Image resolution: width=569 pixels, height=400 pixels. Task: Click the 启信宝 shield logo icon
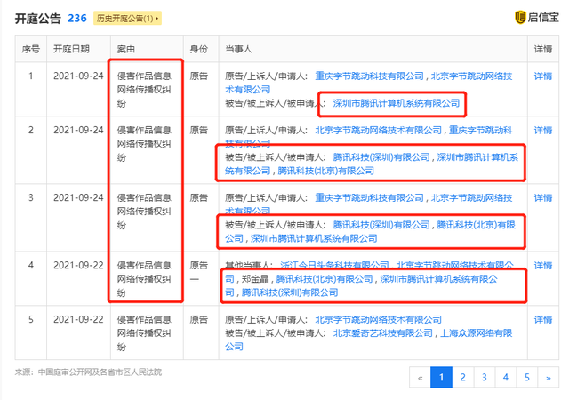(520, 17)
